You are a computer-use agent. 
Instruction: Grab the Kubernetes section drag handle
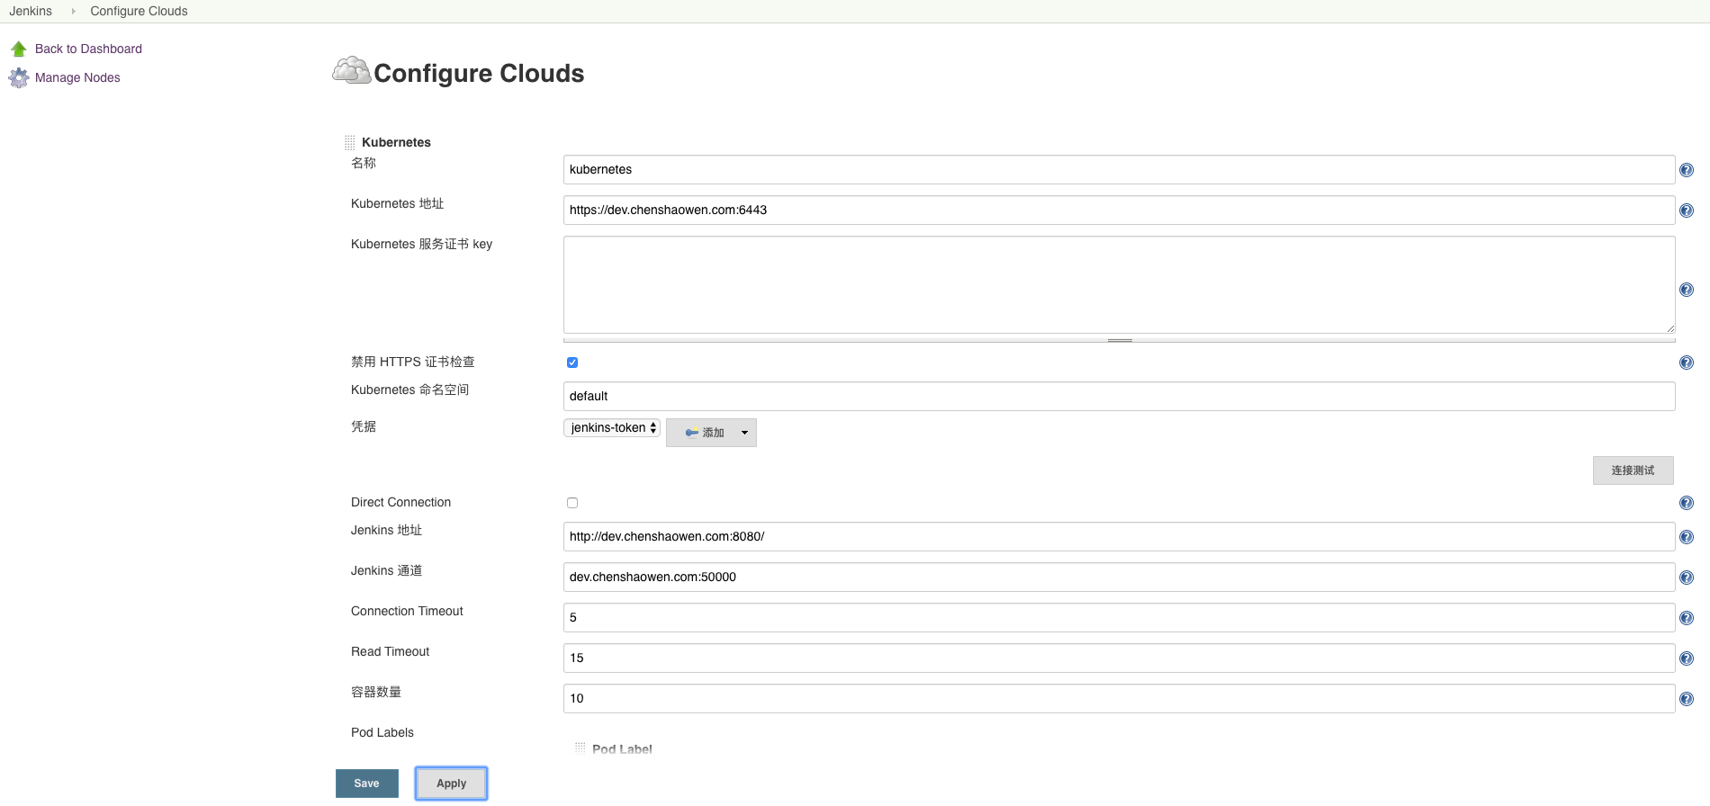(x=349, y=142)
